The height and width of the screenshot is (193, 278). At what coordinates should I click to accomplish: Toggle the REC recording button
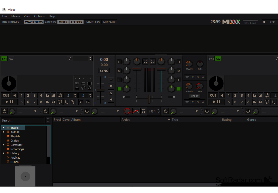[x=270, y=22]
